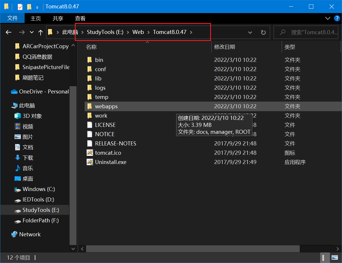Switch to details view layout icon
342x263 pixels.
(x=325, y=258)
